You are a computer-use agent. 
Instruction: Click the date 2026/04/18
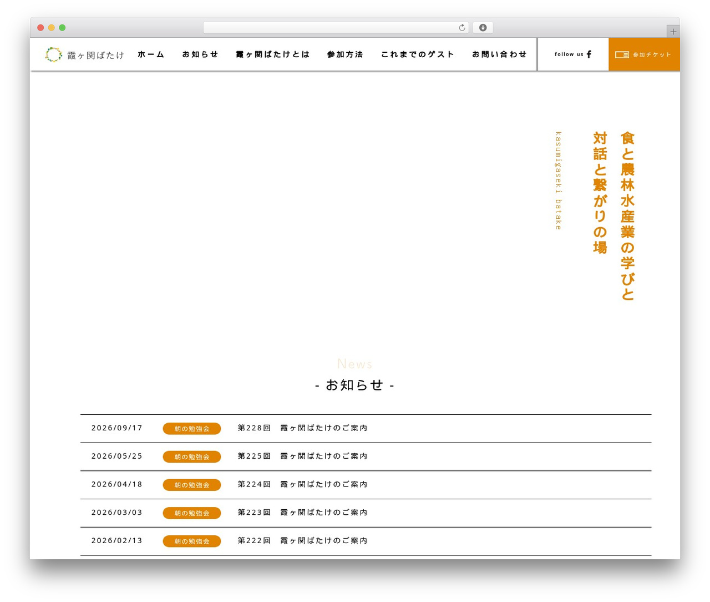(x=117, y=484)
